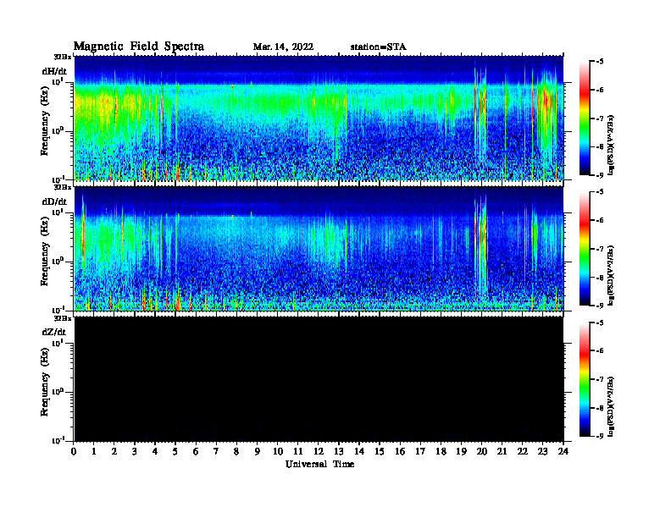Image resolution: width=671 pixels, height=518 pixels.
Task: Click the 20 UT red burst in dD/dt panel
Action: (480, 240)
